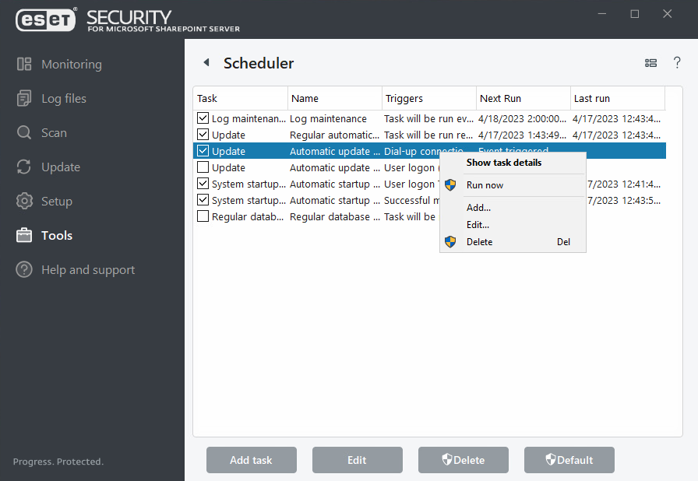Click the Default button at bottom

tap(569, 460)
